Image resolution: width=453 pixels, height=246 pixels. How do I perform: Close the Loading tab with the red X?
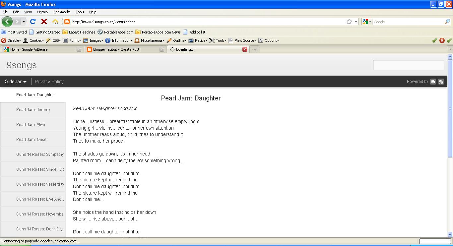tap(245, 49)
